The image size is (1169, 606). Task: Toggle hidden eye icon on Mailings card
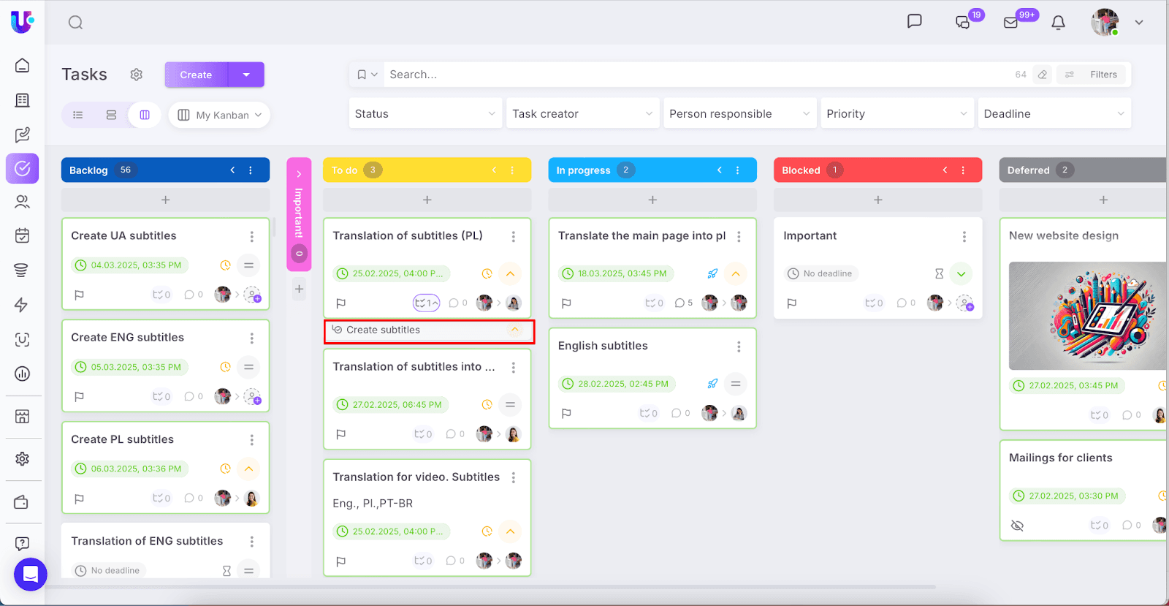[x=1017, y=526]
